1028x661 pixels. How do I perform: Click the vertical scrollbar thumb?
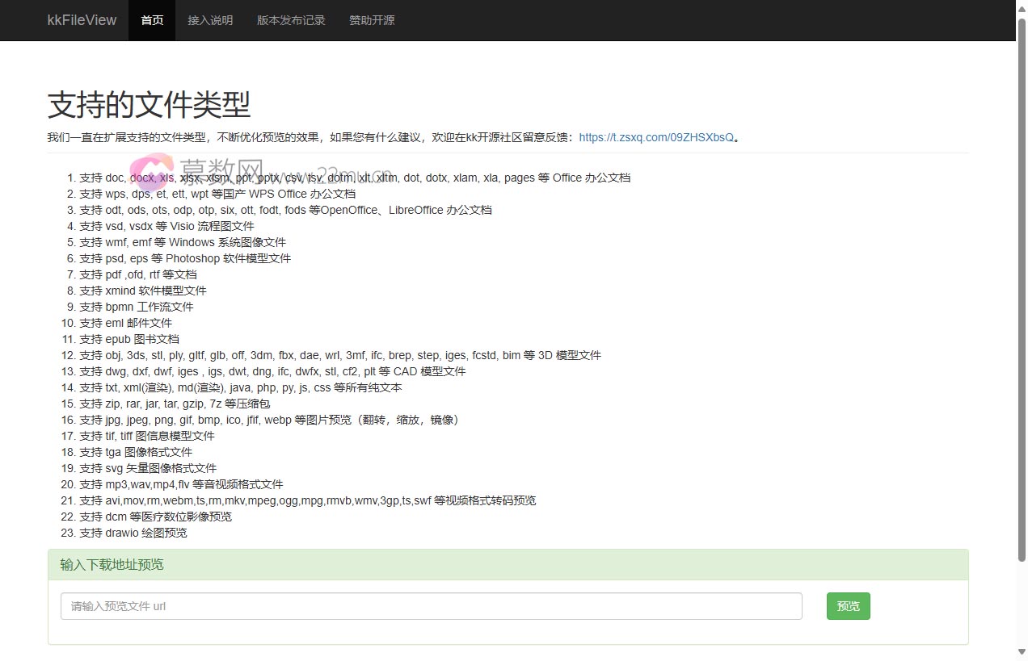pos(1022,282)
